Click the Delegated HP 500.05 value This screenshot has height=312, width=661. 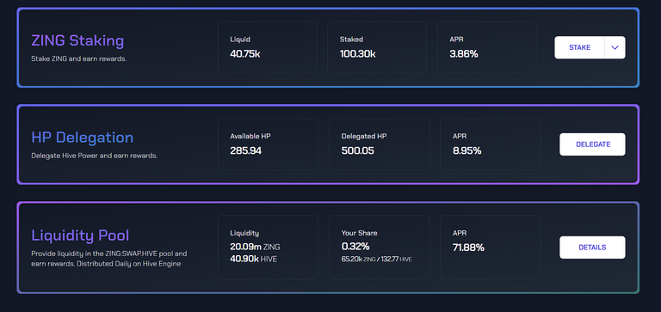[x=357, y=150]
